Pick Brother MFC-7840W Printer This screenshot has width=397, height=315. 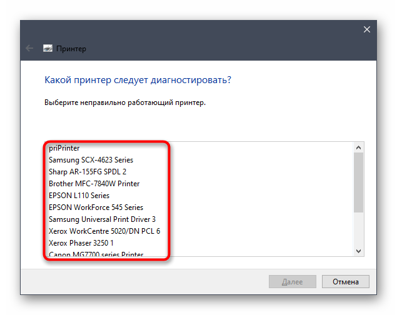pos(94,184)
